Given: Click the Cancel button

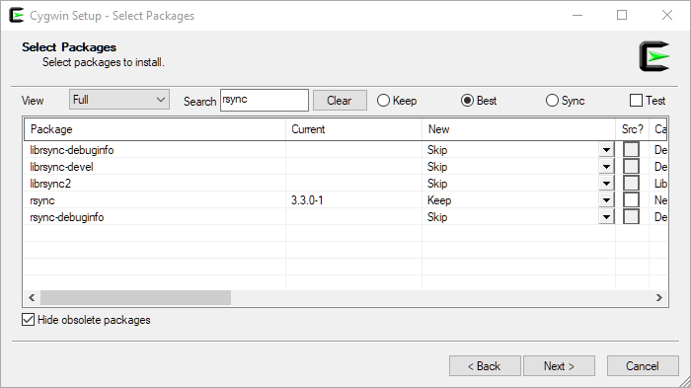Looking at the screenshot, I should (x=643, y=366).
